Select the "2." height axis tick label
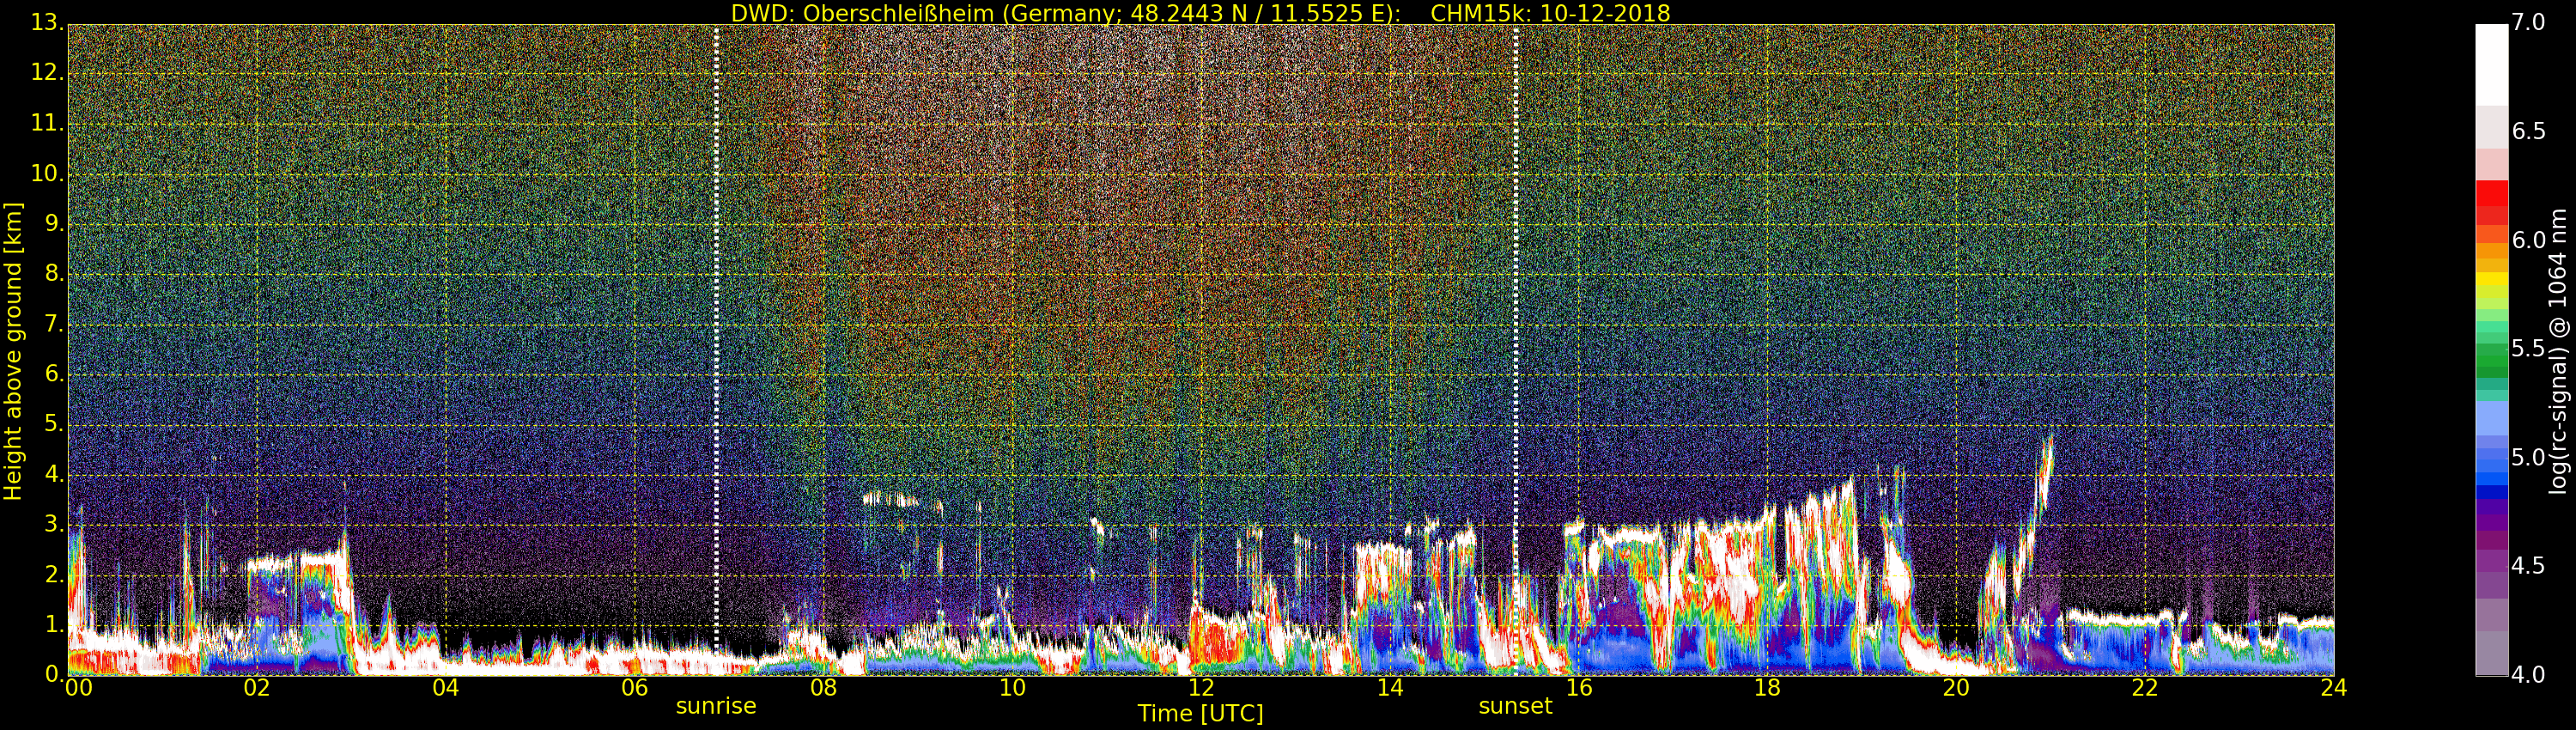The width and height of the screenshot is (2576, 730). 54,574
